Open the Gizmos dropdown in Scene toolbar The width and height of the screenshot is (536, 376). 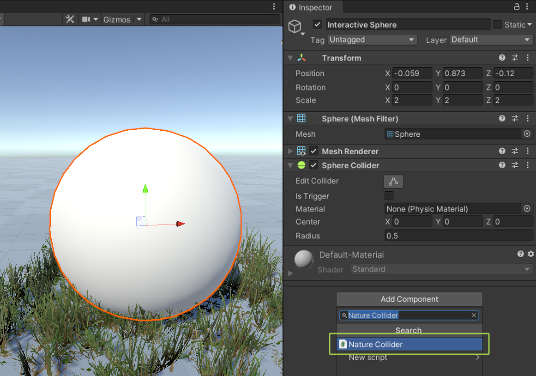click(122, 19)
